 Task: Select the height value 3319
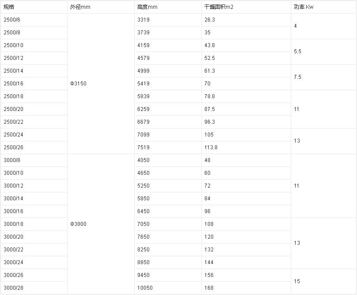tap(143, 20)
